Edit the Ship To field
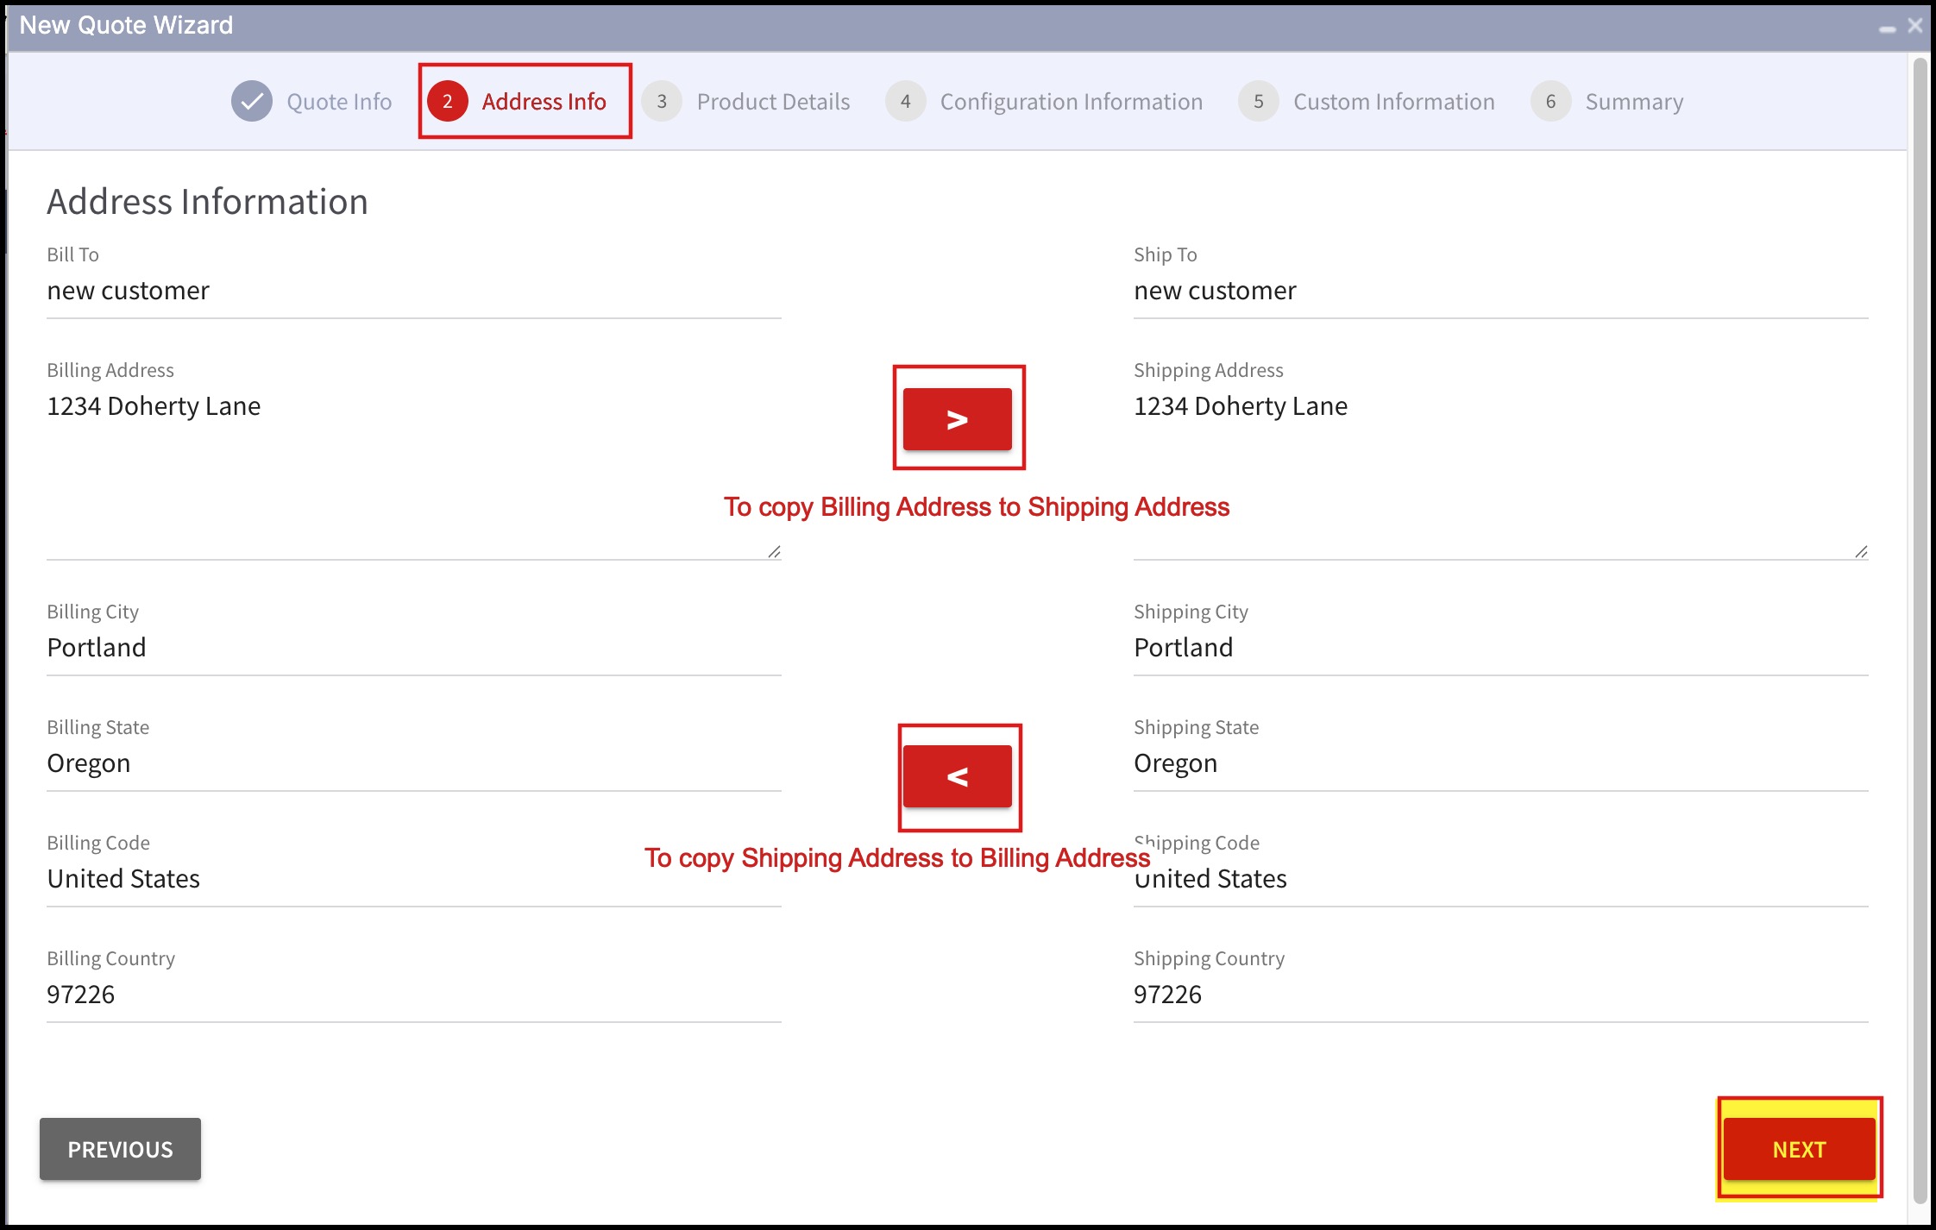Image resolution: width=1936 pixels, height=1230 pixels. 1501,292
